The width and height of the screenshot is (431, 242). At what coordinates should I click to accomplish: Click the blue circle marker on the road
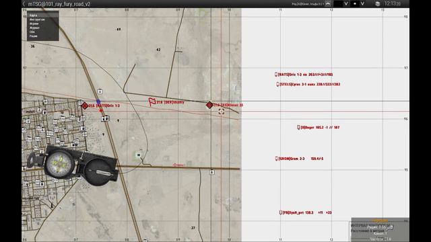(x=98, y=102)
